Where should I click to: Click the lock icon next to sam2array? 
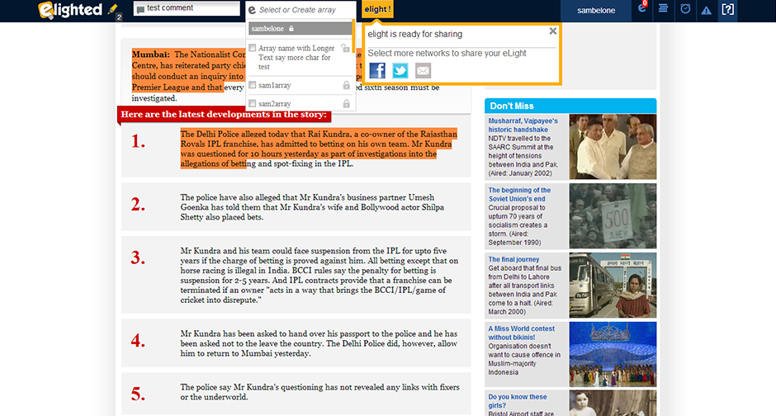347,103
